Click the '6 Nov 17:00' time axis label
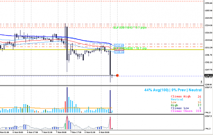Screen dimensions: 213x135 (x=32, y=132)
